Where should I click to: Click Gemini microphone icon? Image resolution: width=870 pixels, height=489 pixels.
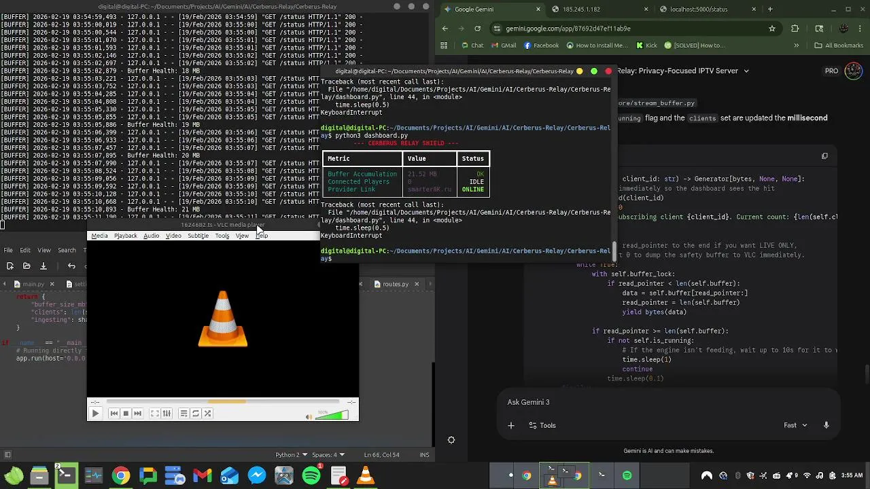point(826,425)
